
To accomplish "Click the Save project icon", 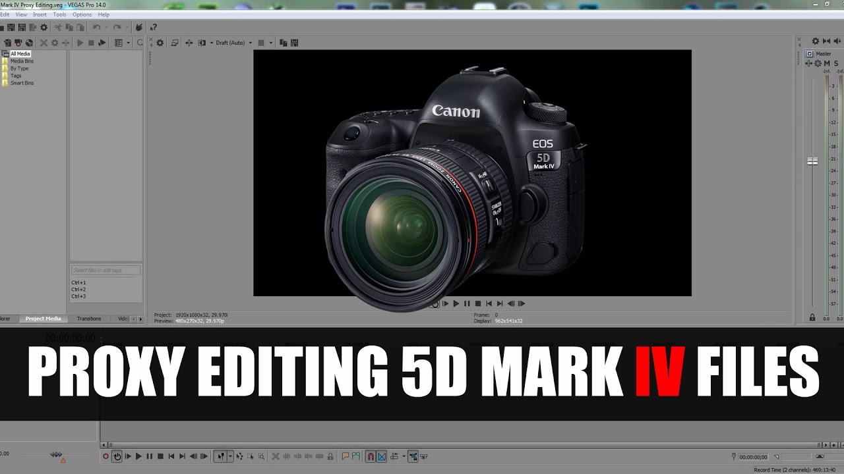I will pyautogui.click(x=11, y=28).
